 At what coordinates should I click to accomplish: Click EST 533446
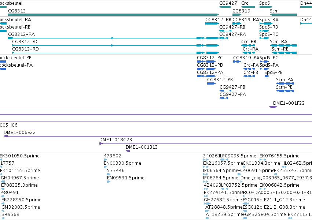(116, 171)
